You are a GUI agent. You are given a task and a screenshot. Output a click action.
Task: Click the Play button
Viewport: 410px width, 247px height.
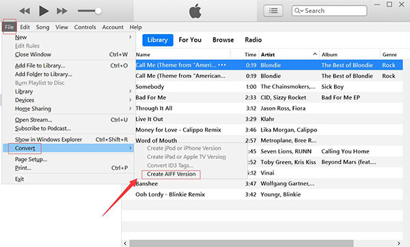tap(44, 11)
